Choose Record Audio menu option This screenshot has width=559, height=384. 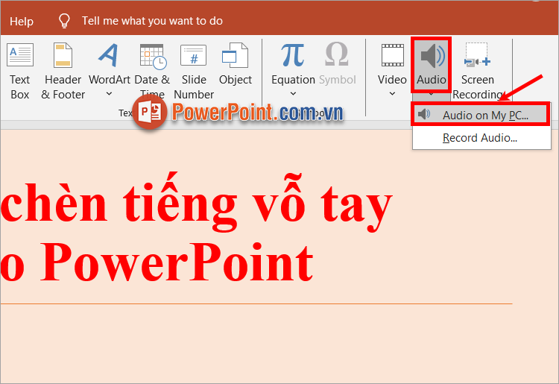pyautogui.click(x=481, y=138)
